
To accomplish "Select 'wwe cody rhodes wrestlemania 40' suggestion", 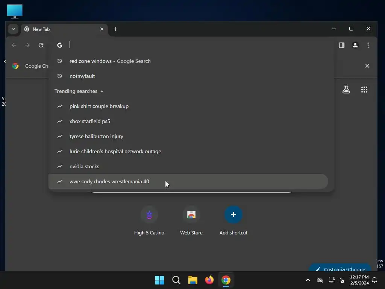I will (x=188, y=181).
